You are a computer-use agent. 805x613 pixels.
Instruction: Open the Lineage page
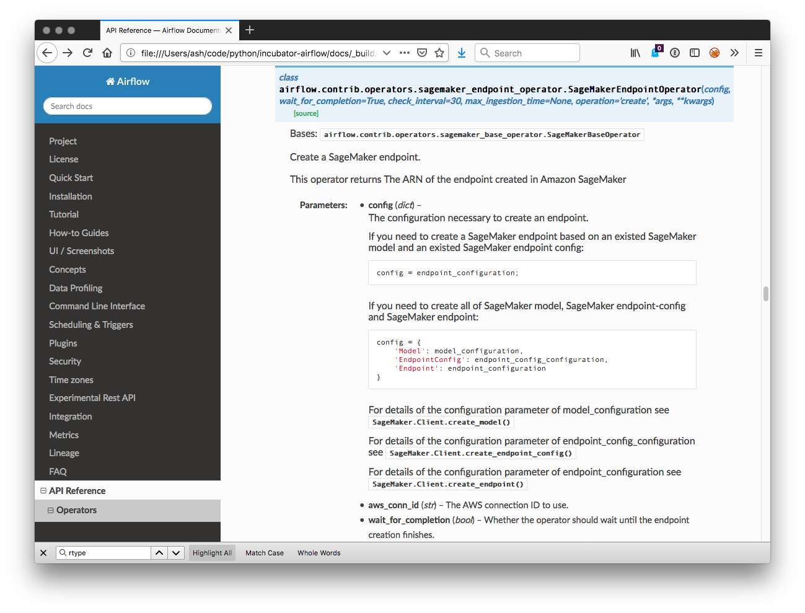pyautogui.click(x=64, y=453)
